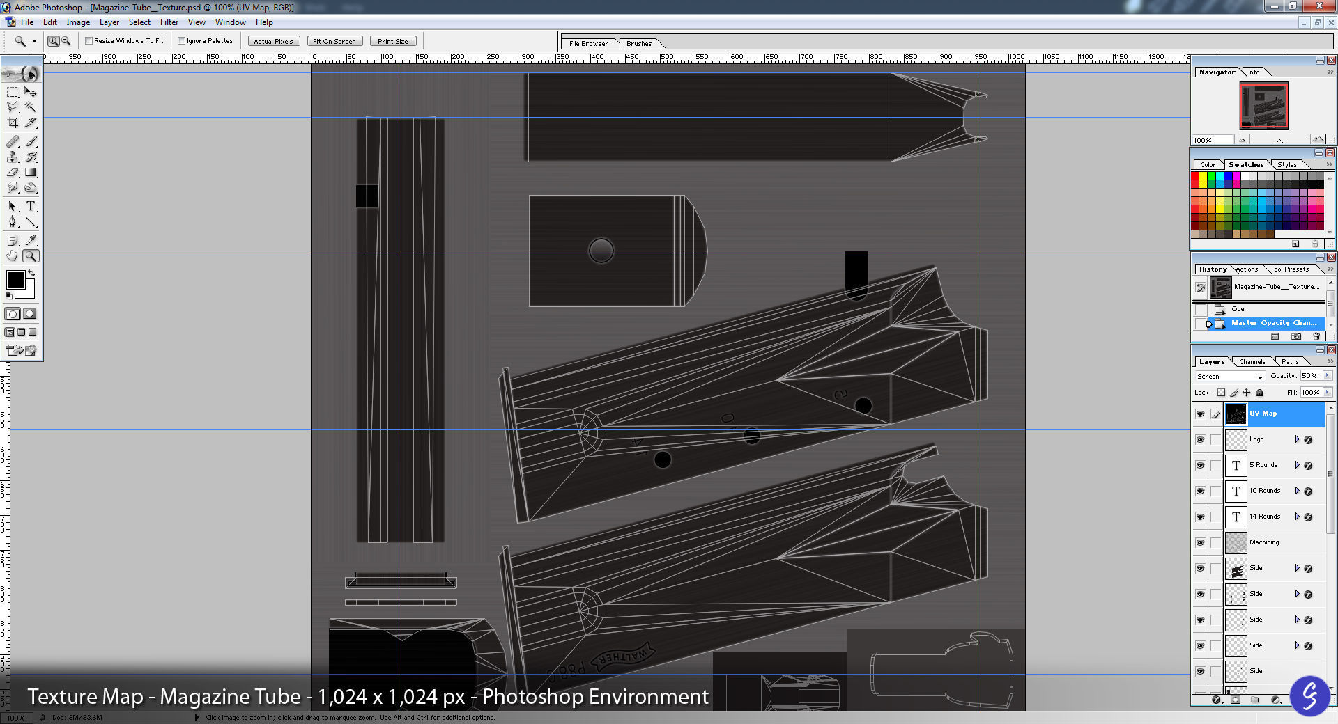The width and height of the screenshot is (1338, 724).
Task: Open the Brushes tab in palette well
Action: (x=639, y=44)
